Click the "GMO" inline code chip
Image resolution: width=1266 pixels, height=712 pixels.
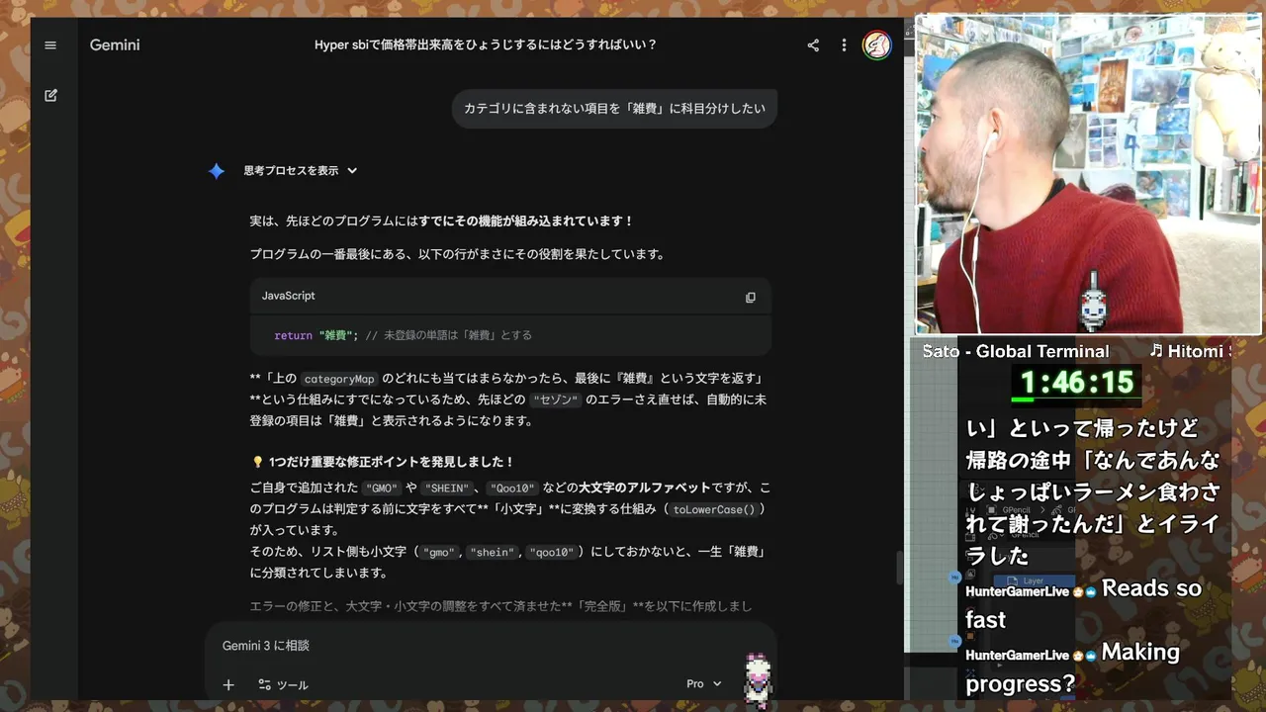click(381, 489)
